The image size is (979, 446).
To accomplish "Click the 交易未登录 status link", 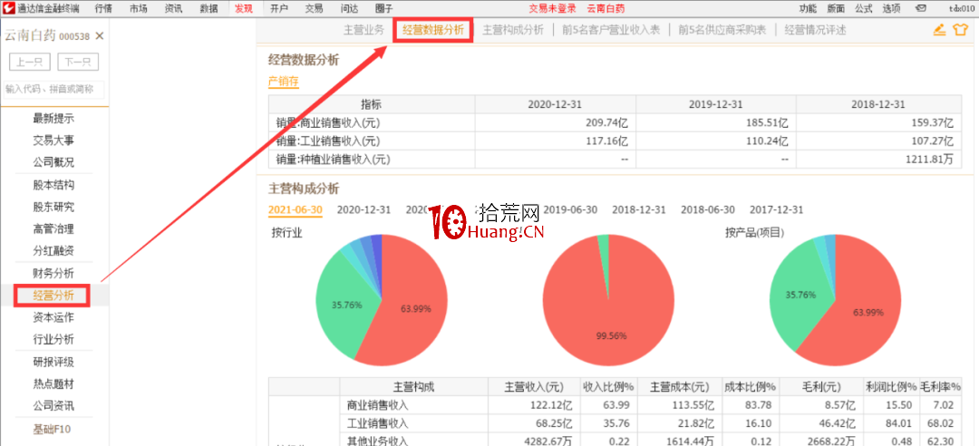I will point(553,8).
